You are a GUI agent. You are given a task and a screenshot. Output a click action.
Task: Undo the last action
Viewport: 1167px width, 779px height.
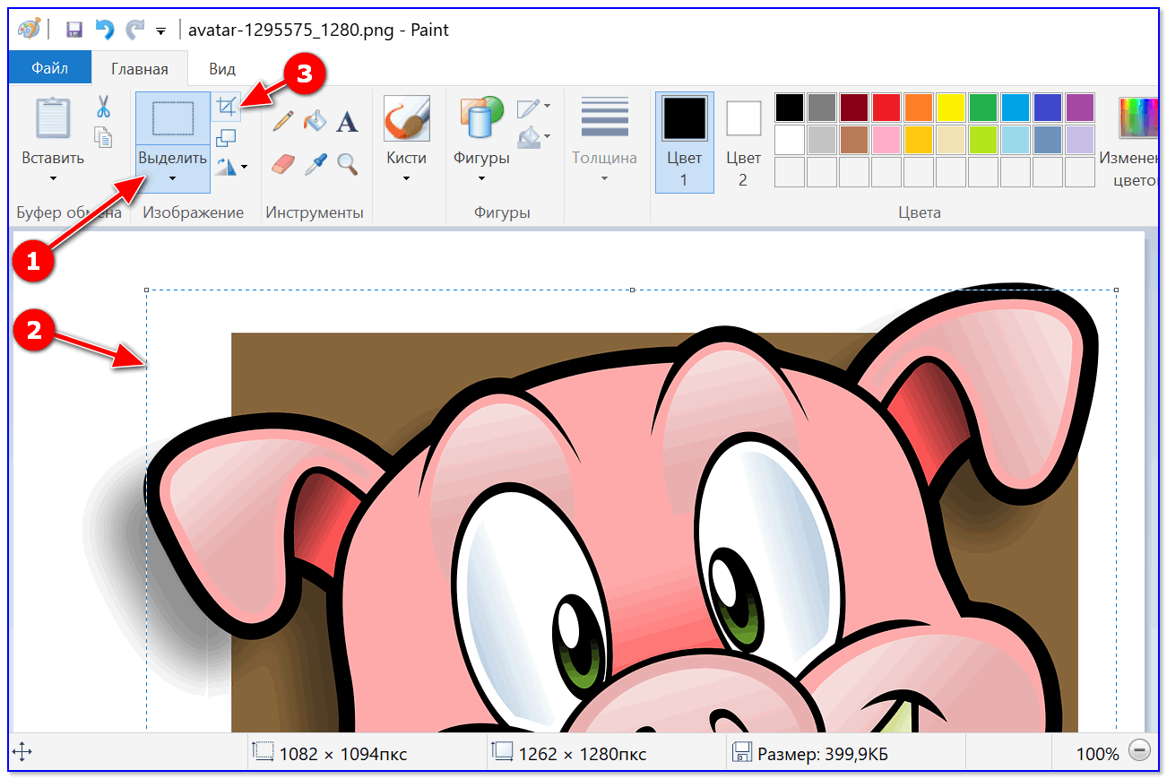point(105,30)
